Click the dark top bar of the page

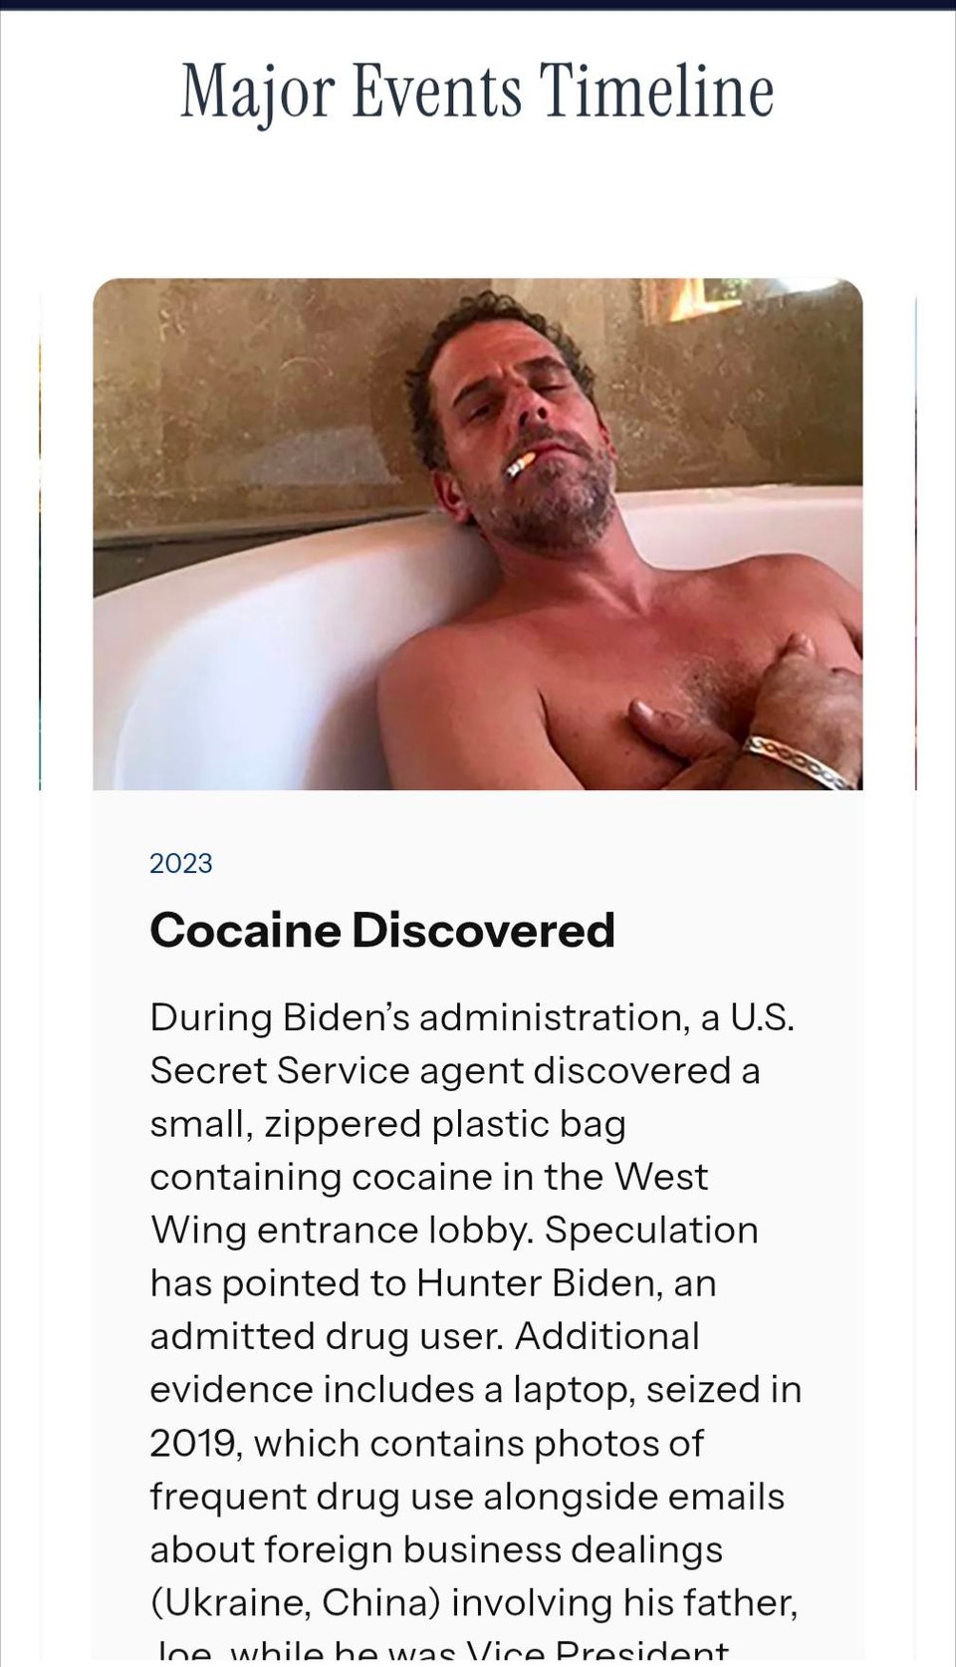(478, 5)
